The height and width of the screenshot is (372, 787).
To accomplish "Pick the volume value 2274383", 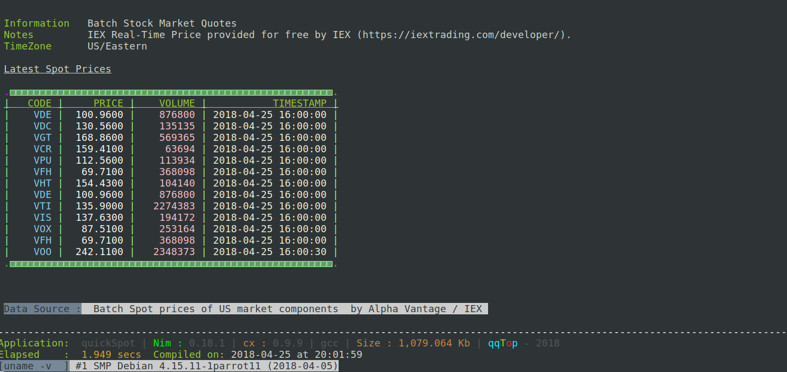I will tap(174, 206).
